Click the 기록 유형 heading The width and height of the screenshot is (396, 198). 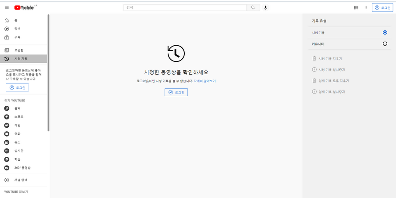pos(319,21)
